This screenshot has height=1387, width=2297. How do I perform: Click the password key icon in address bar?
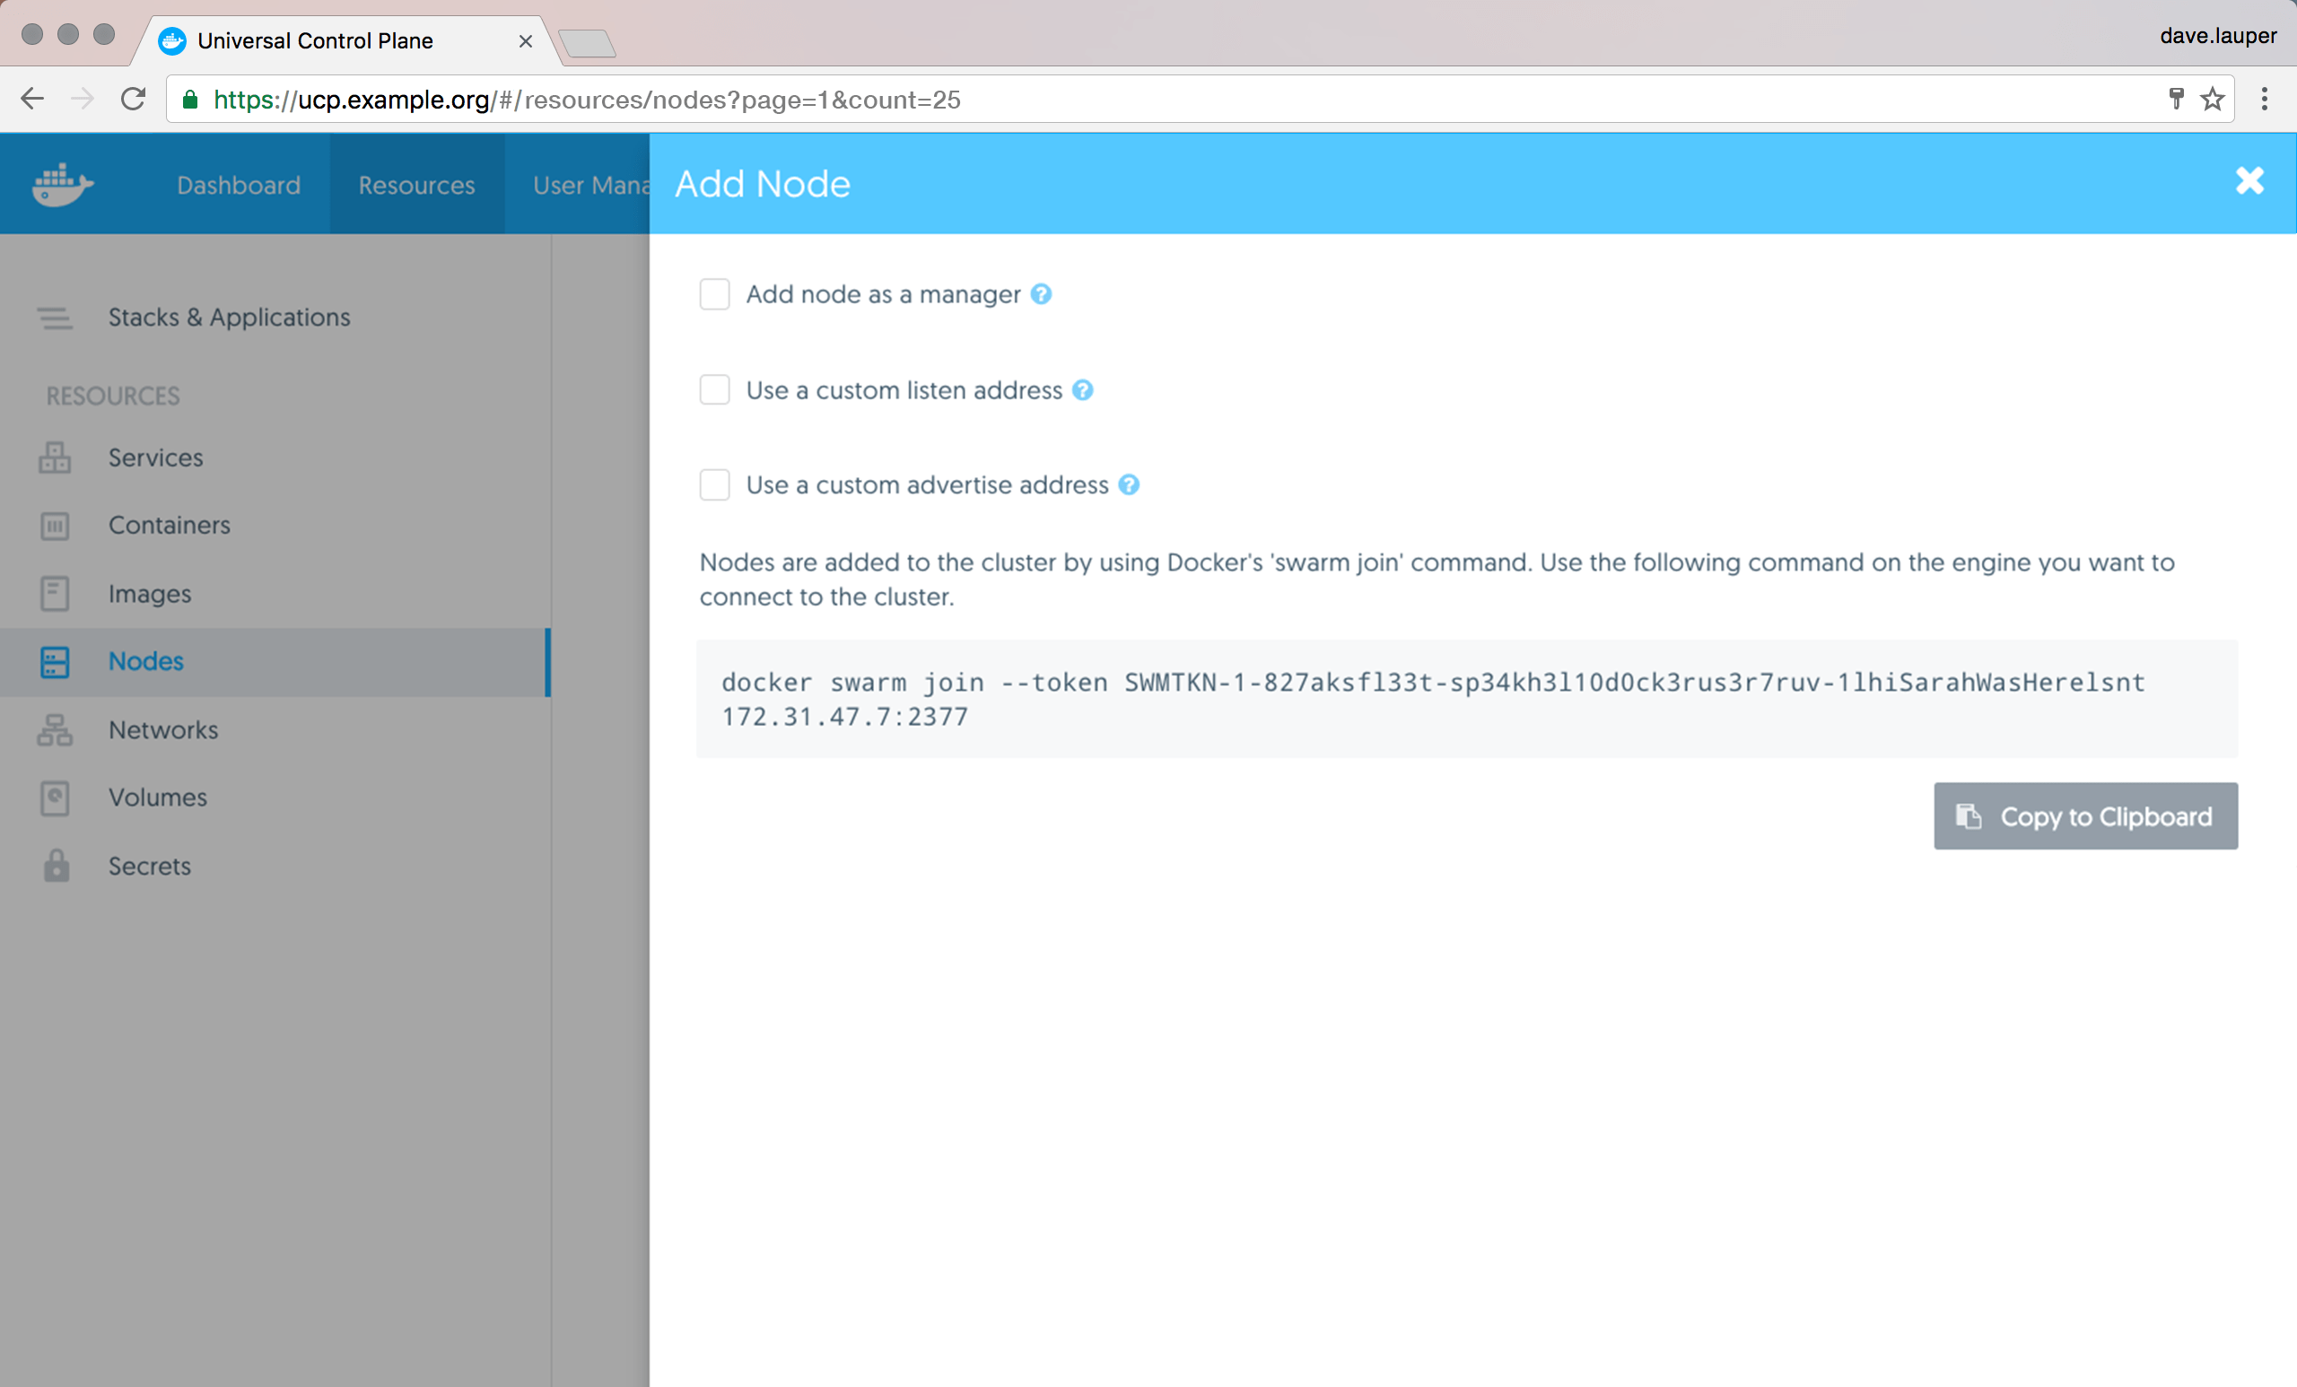click(x=2176, y=99)
